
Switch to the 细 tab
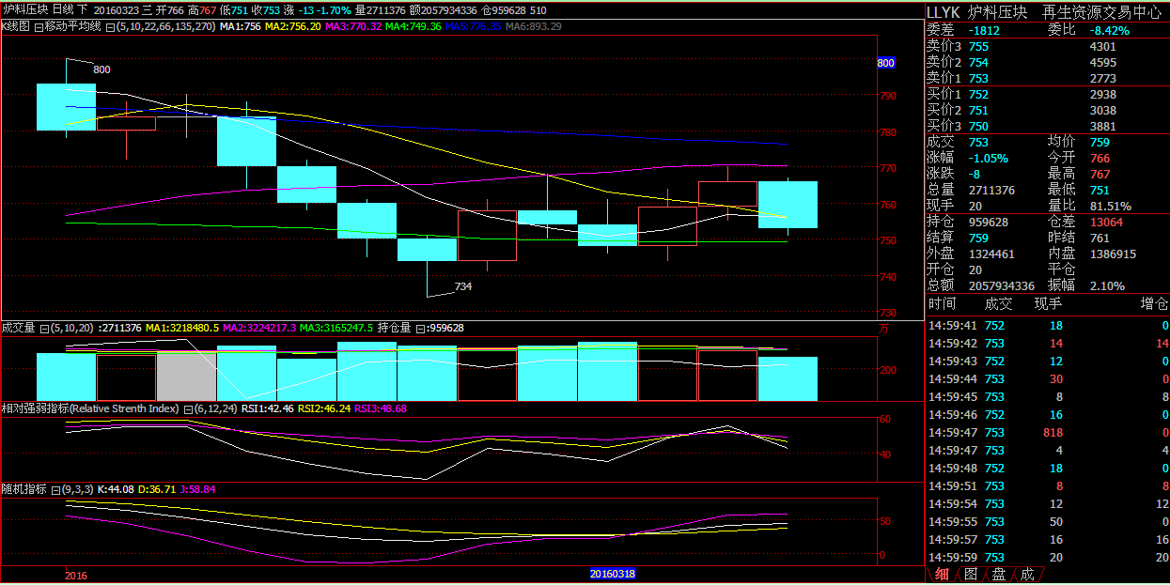pos(942,574)
